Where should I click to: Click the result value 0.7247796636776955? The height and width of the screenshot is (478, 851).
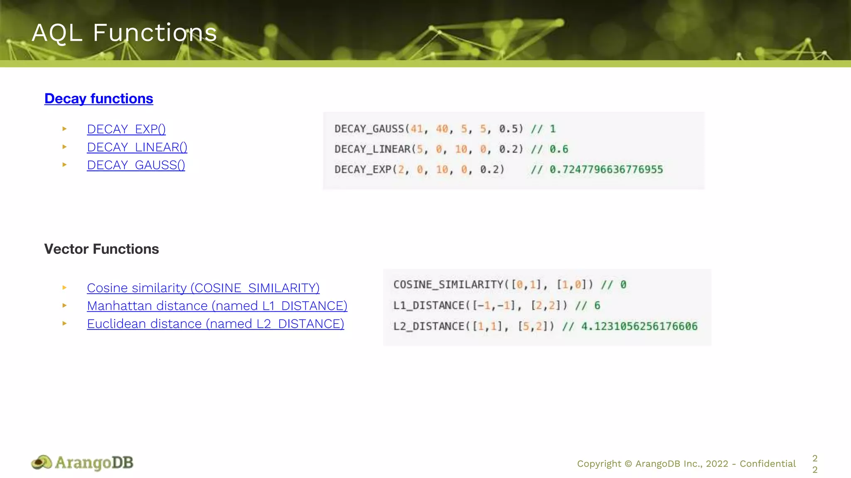[x=606, y=169]
